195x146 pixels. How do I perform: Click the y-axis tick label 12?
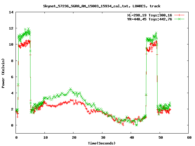click(x=11, y=28)
